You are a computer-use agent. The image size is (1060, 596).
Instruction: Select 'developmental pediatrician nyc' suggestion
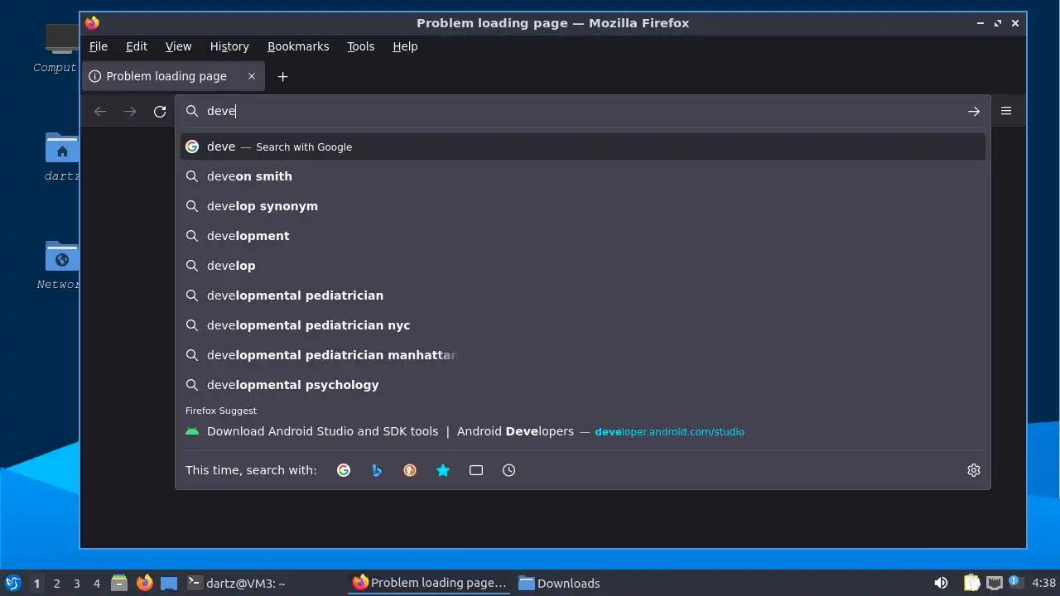582,325
